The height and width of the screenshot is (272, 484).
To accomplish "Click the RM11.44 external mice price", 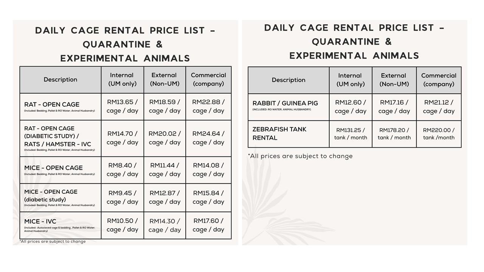I will (x=164, y=170).
